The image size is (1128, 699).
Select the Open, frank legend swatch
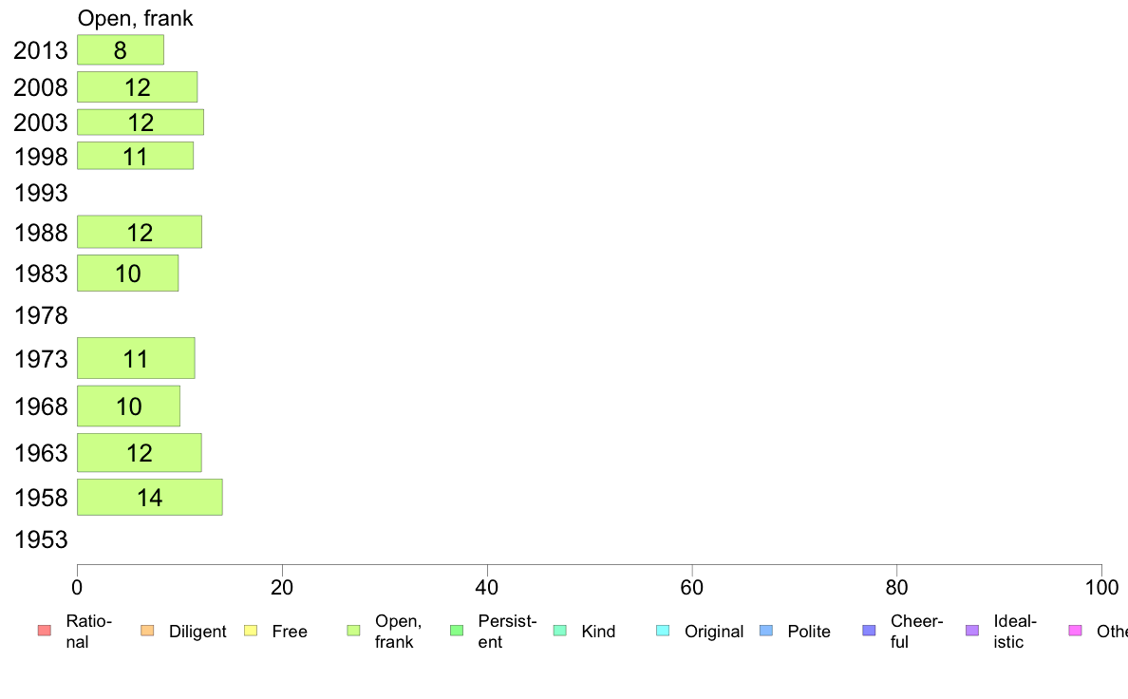coord(353,631)
